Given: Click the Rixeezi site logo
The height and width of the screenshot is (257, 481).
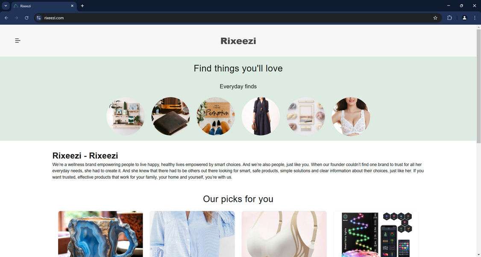Looking at the screenshot, I should 238,41.
